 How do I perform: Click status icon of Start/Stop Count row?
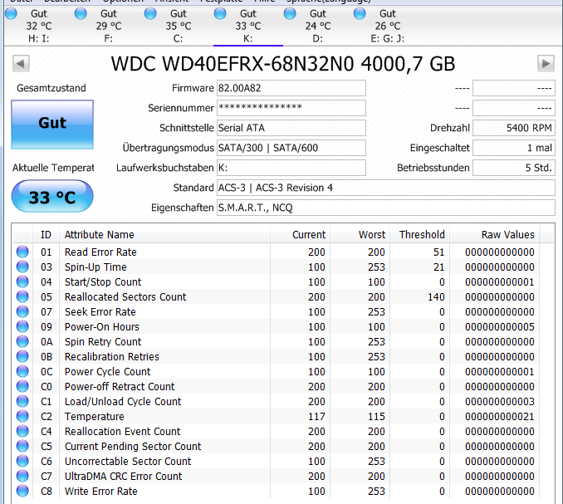22,281
